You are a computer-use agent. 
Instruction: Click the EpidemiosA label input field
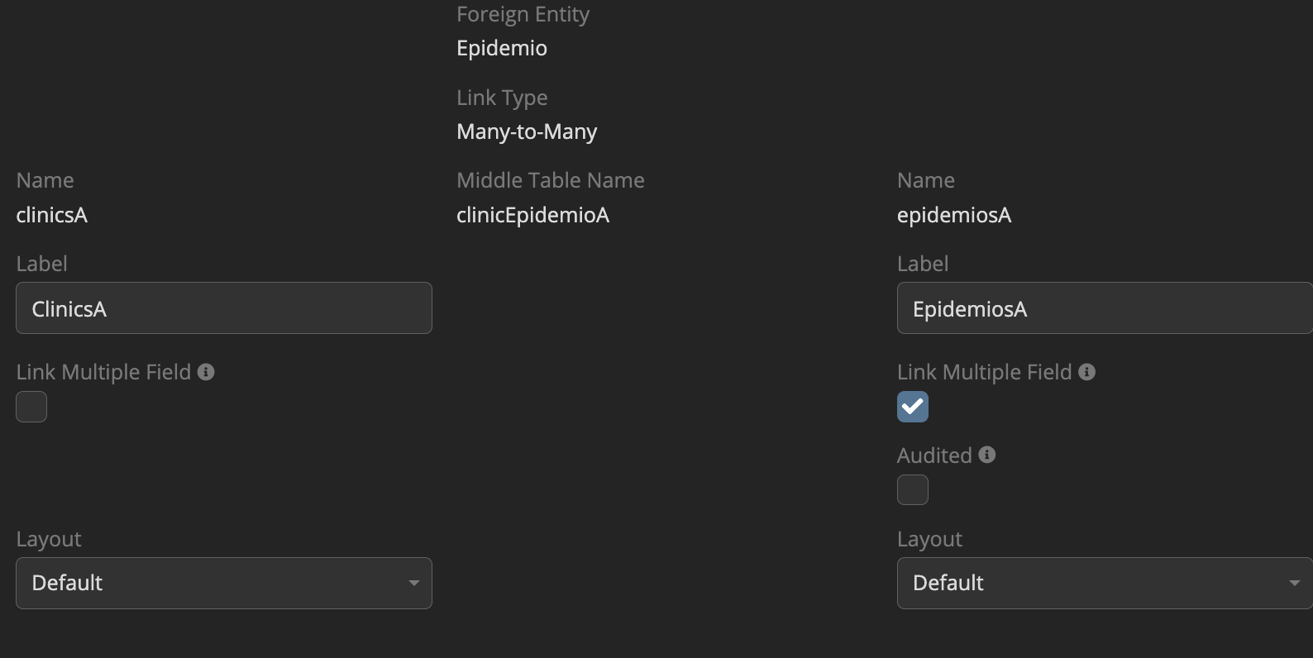click(x=1104, y=308)
